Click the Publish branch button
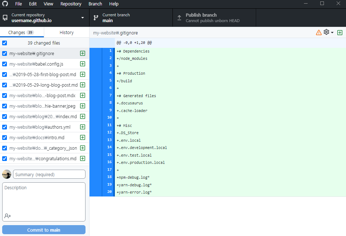 click(214, 18)
